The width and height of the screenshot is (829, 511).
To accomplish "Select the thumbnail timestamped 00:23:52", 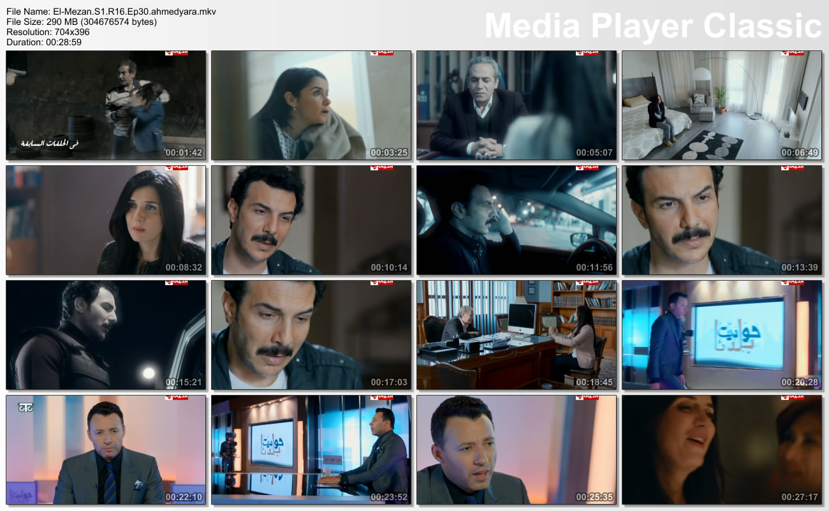I will click(x=311, y=450).
